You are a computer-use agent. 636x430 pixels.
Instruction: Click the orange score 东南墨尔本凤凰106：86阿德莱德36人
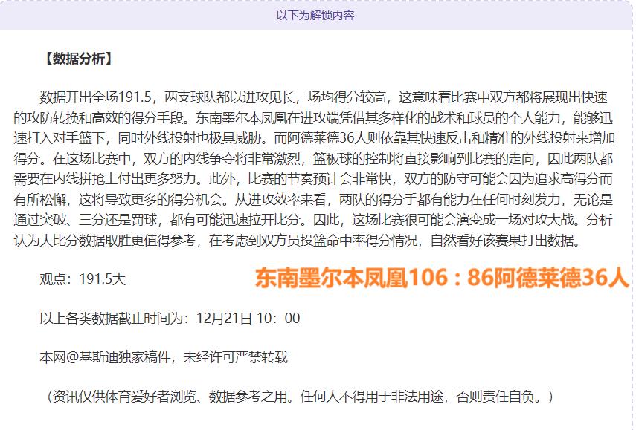click(442, 278)
